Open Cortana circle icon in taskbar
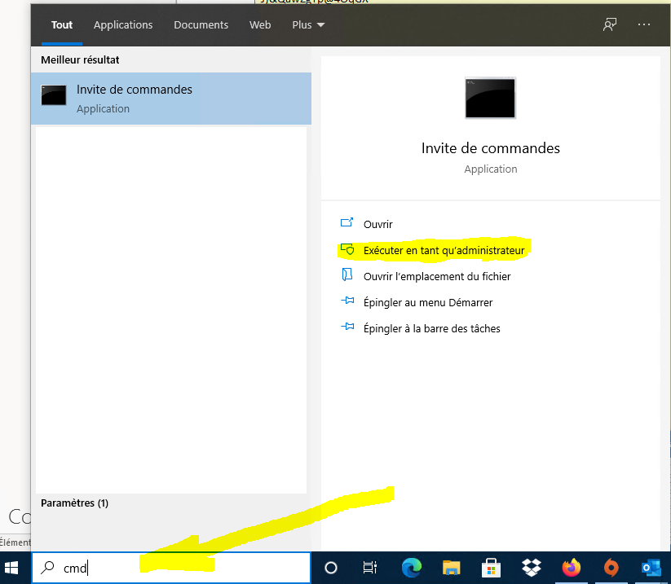The height and width of the screenshot is (584, 671). click(331, 568)
